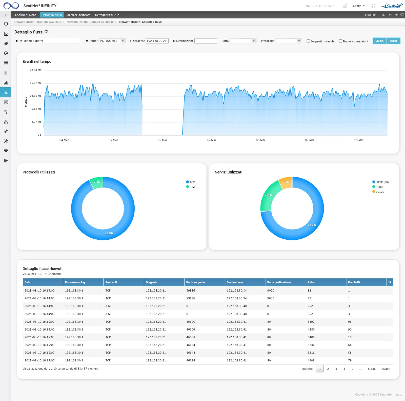Click the logout icon in the sidebar
The width and height of the screenshot is (405, 401).
[x=6, y=161]
